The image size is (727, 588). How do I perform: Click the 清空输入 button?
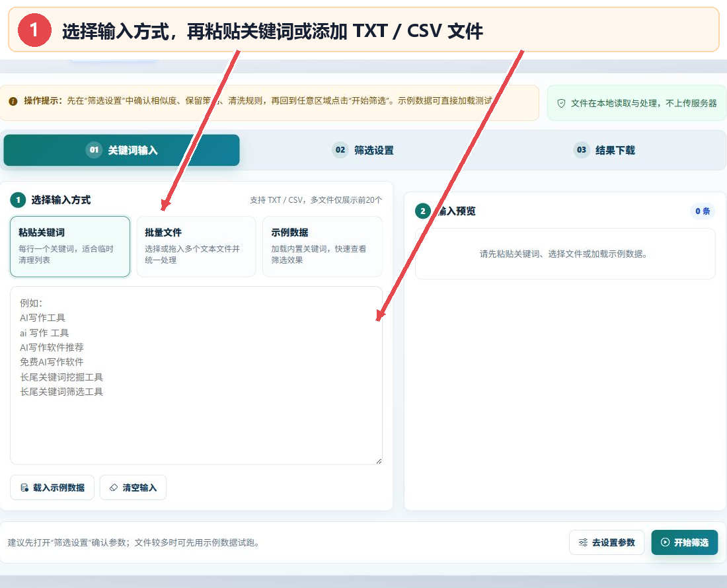point(133,488)
